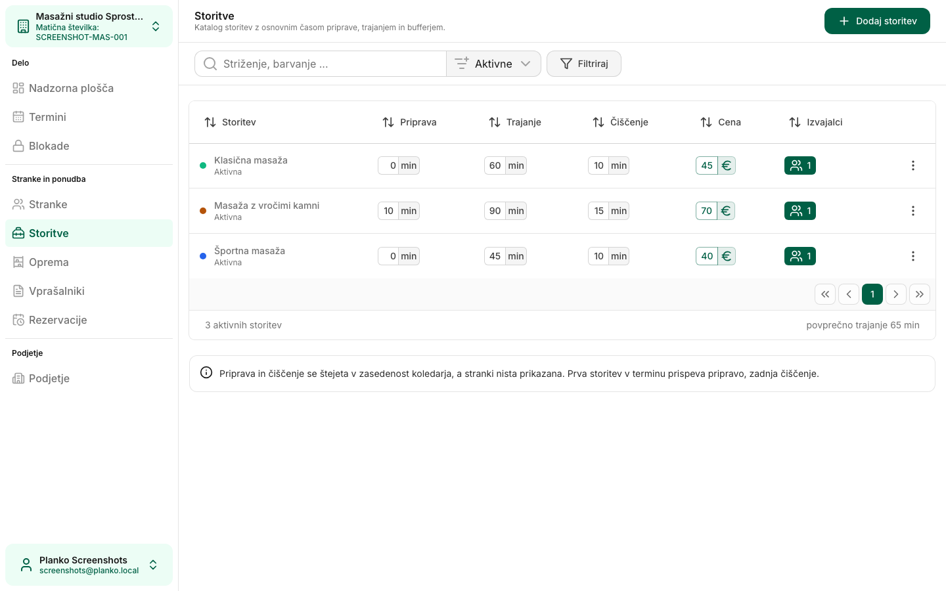The width and height of the screenshot is (946, 591).
Task: Click the Termini calendar icon
Action: point(18,117)
